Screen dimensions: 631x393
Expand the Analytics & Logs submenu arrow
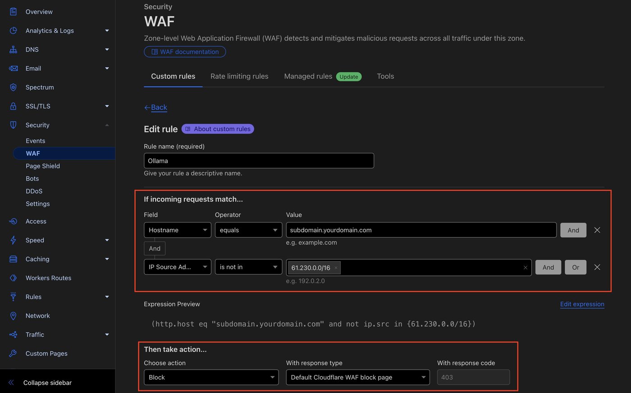click(107, 31)
